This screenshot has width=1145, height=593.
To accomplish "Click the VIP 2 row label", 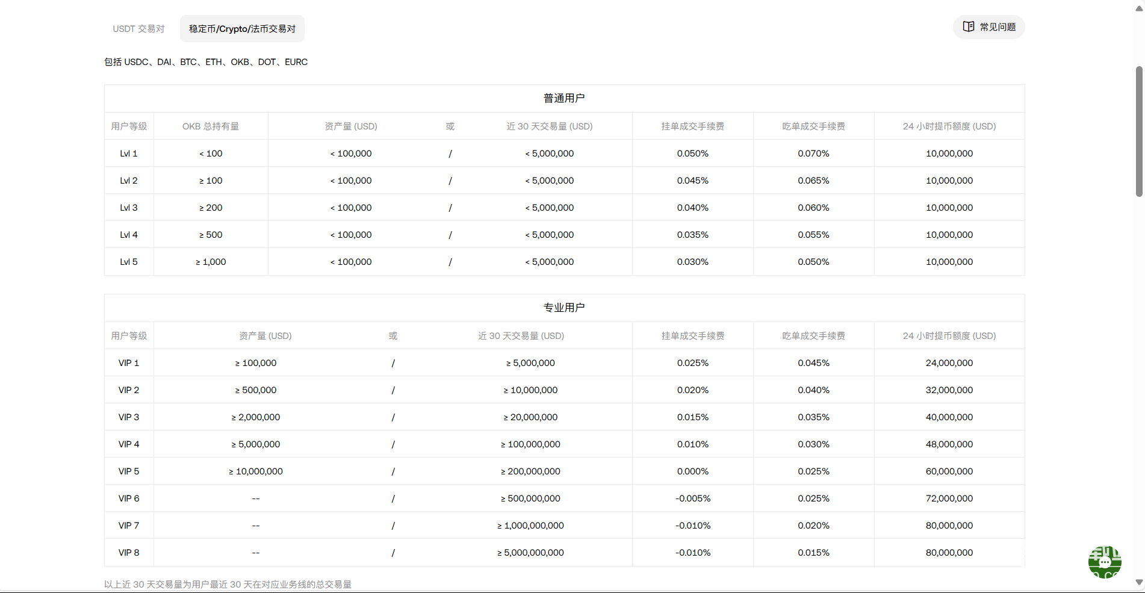I will 129,390.
